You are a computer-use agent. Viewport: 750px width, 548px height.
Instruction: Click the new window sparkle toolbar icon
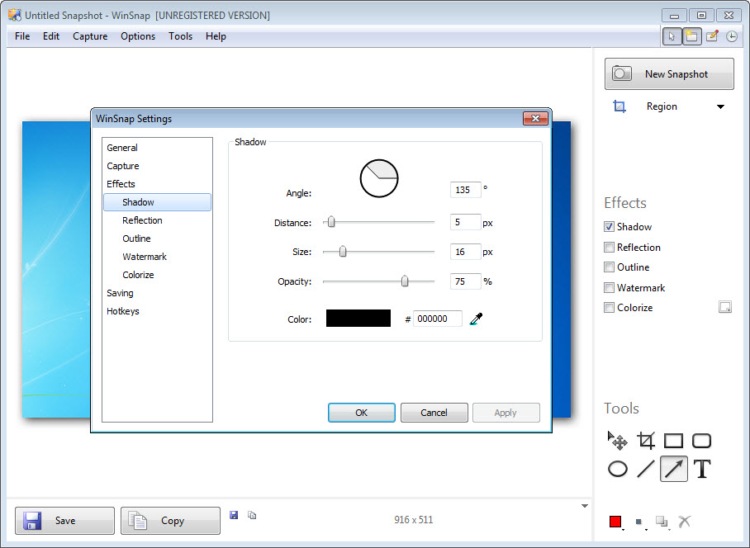pyautogui.click(x=691, y=36)
